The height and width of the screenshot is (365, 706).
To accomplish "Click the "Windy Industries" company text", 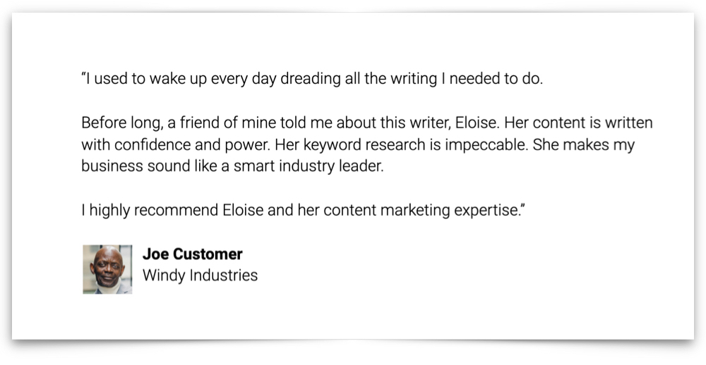I will 200,275.
